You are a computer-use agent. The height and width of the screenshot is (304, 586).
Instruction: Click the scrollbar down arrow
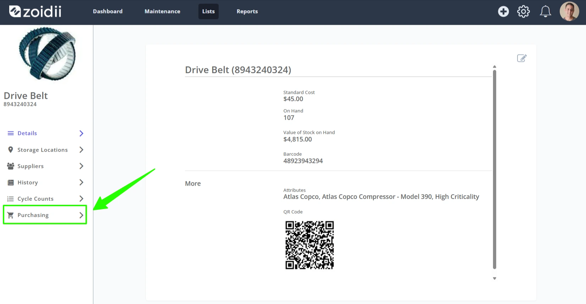[x=494, y=278]
